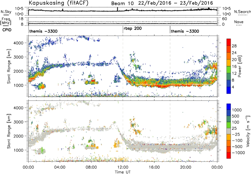Click the title text 'Kapuskasing (fitACF)'

tap(59, 3)
